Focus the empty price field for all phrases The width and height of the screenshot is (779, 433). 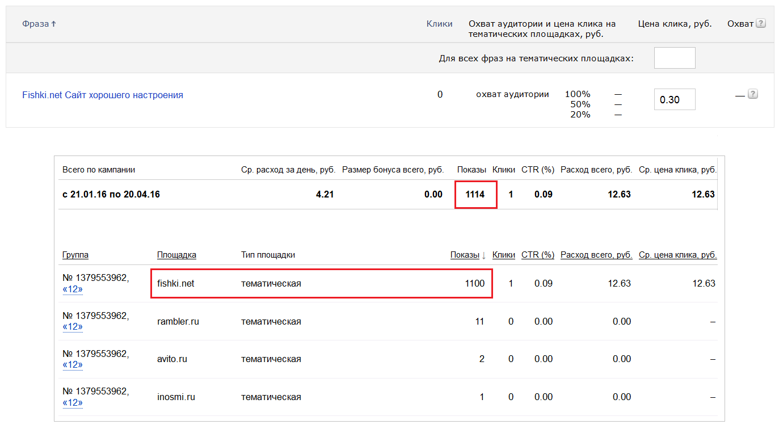point(674,58)
